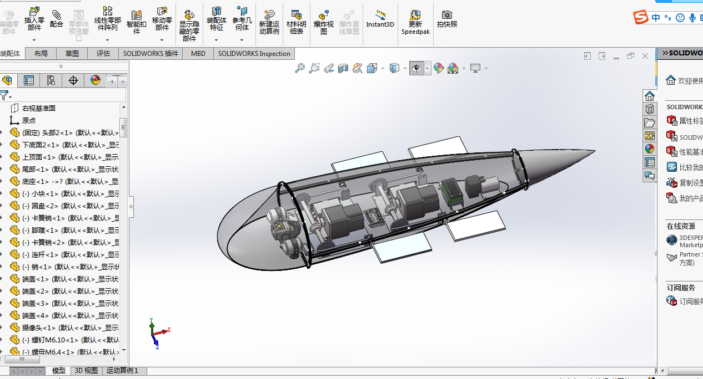The image size is (703, 379).
Task: Toggle Hide/Show Items eye button
Action: (x=416, y=68)
